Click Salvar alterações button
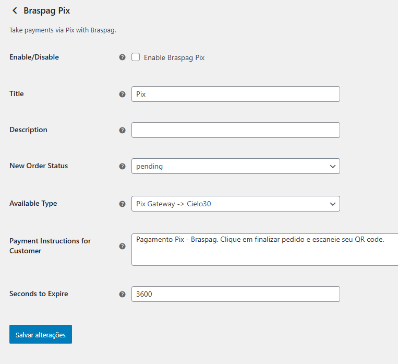398x364 pixels. tap(41, 334)
